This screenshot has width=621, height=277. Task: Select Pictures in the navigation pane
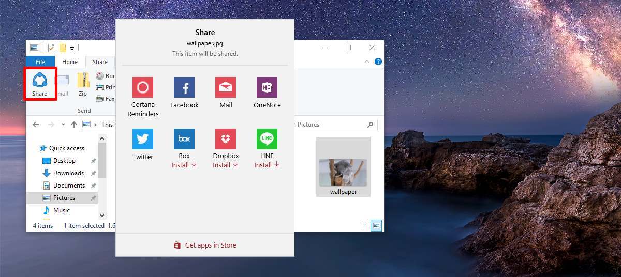[x=62, y=198]
